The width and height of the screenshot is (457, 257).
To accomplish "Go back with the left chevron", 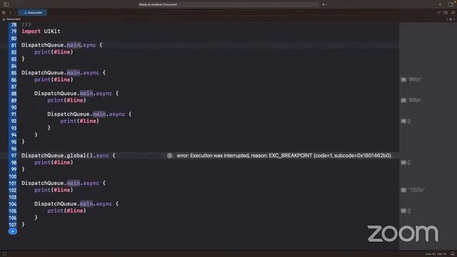I will click(10, 13).
